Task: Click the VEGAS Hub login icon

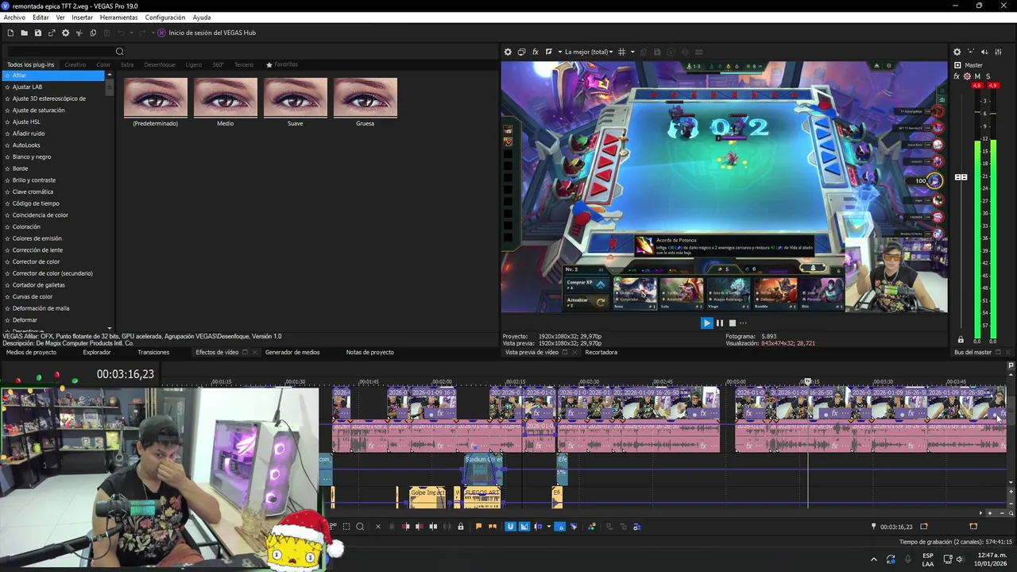Action: [x=161, y=33]
